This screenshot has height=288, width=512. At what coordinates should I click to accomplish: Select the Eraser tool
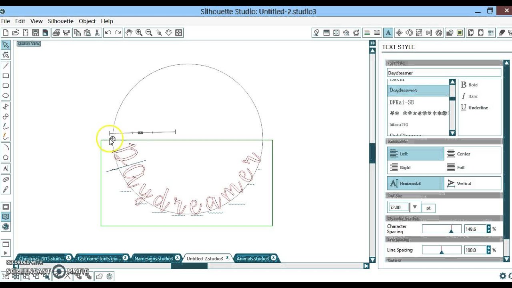click(x=6, y=179)
